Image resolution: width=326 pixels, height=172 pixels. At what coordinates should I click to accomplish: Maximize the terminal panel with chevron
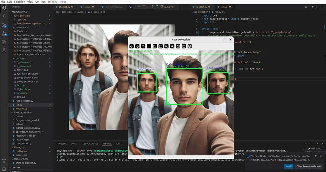tap(318, 144)
